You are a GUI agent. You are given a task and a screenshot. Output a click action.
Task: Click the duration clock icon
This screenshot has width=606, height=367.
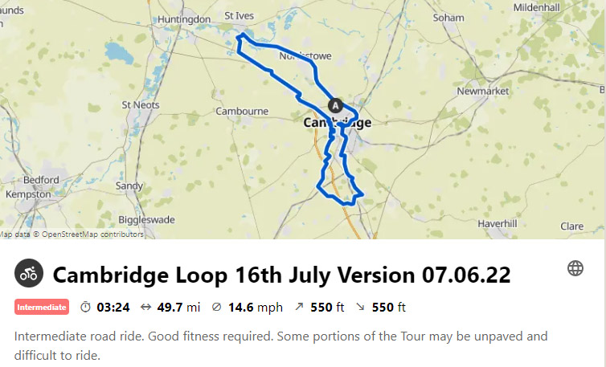tap(85, 307)
